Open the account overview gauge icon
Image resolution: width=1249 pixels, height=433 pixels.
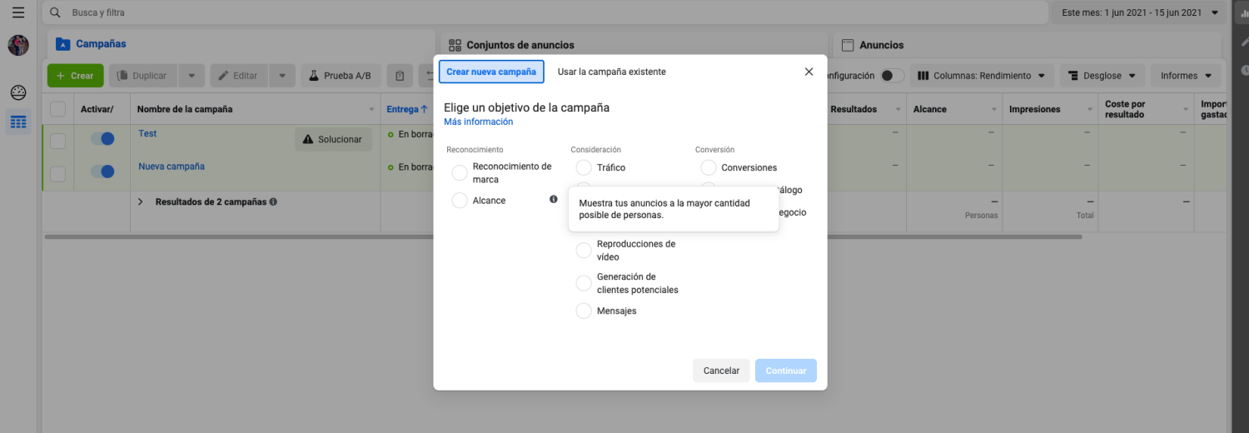[x=18, y=92]
